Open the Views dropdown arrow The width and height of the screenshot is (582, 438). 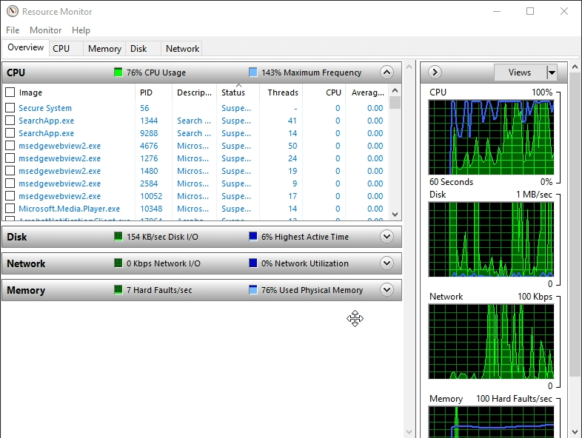(x=552, y=73)
